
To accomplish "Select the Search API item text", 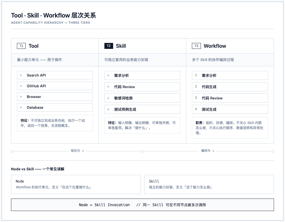I will pyautogui.click(x=36, y=75).
